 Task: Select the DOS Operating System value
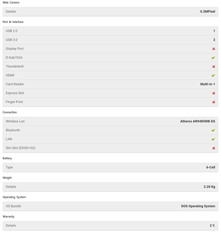pos(198,206)
